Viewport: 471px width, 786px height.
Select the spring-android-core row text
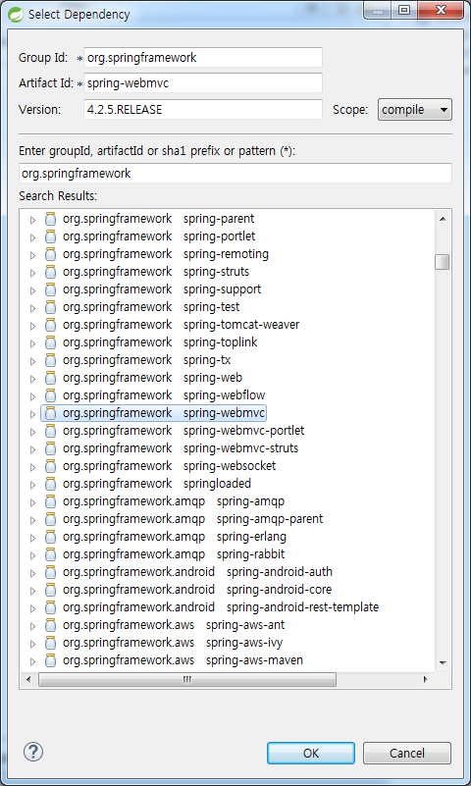197,590
